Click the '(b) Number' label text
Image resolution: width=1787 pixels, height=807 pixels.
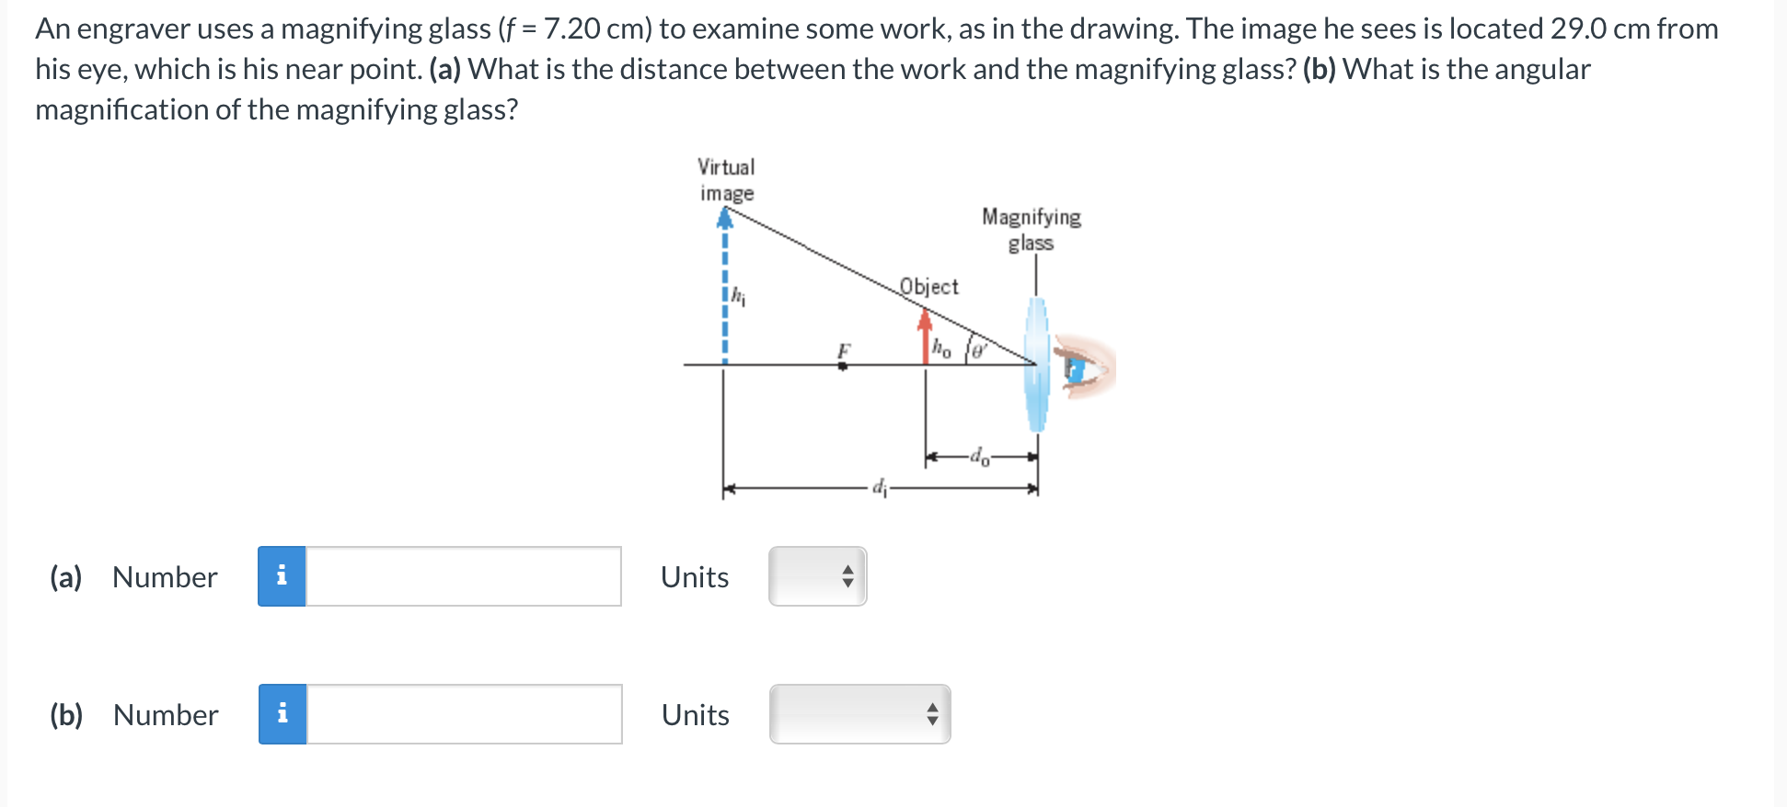[x=133, y=715]
